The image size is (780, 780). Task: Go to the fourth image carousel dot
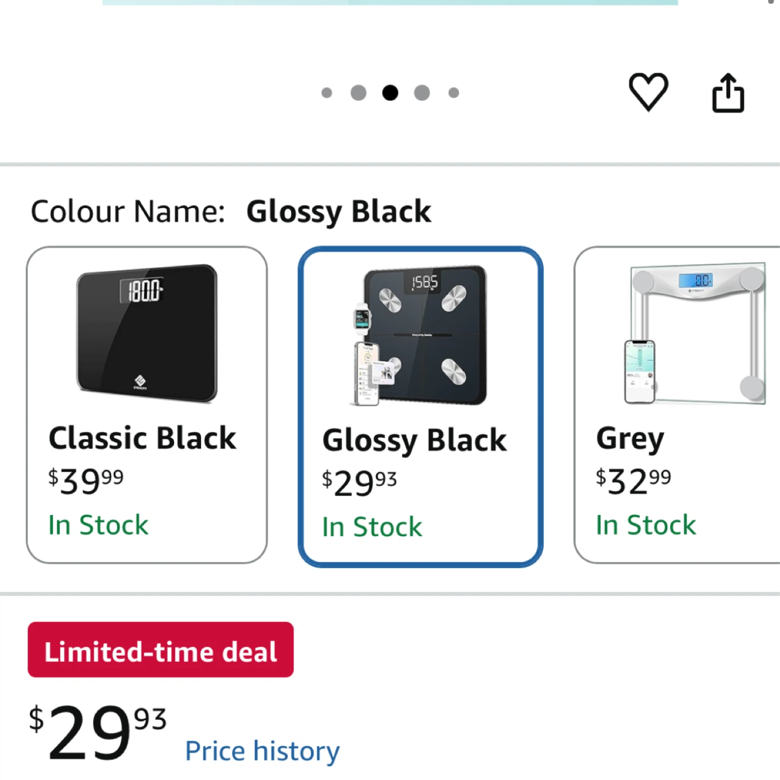[x=422, y=93]
